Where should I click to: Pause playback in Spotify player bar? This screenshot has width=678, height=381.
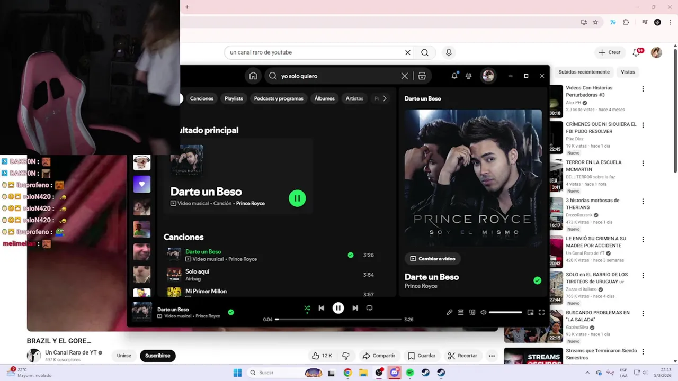click(338, 308)
